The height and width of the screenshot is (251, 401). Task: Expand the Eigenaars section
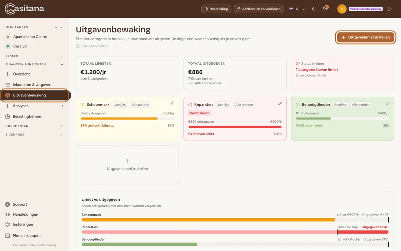point(34,135)
